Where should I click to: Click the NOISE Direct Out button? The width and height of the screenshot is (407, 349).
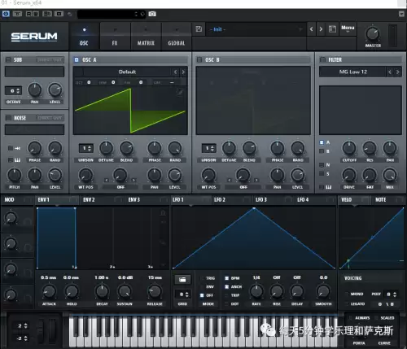pyautogui.click(x=50, y=118)
